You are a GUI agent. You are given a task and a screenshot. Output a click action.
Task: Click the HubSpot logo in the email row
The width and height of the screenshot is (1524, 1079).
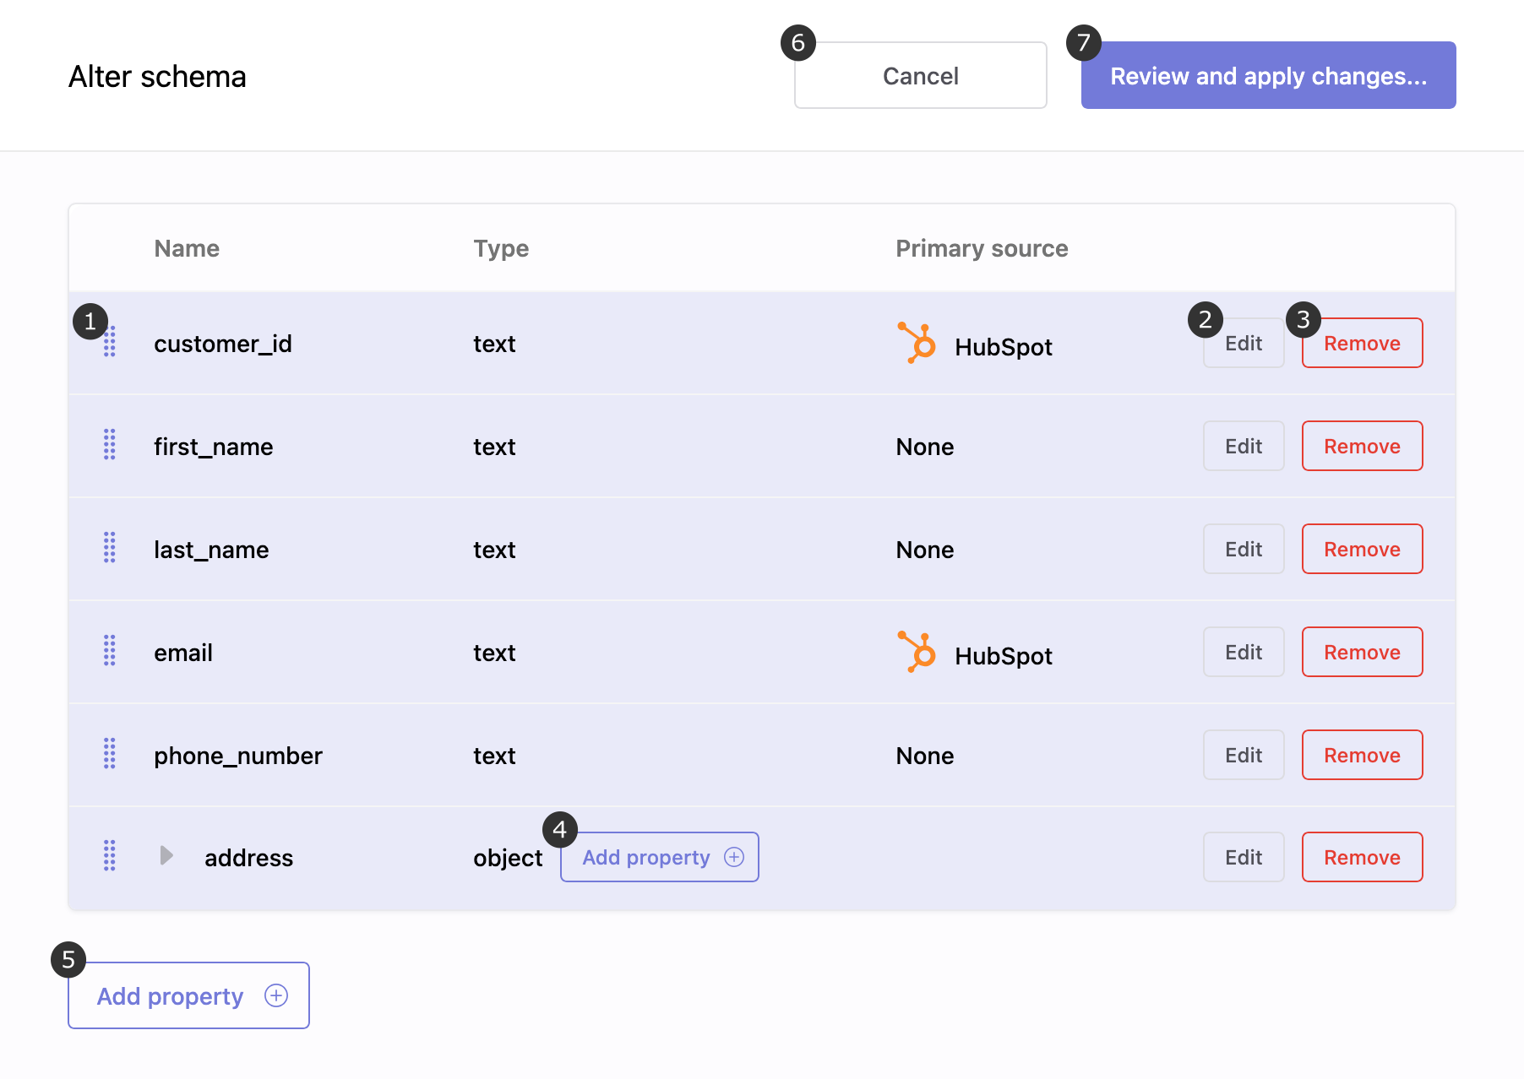pyautogui.click(x=917, y=653)
